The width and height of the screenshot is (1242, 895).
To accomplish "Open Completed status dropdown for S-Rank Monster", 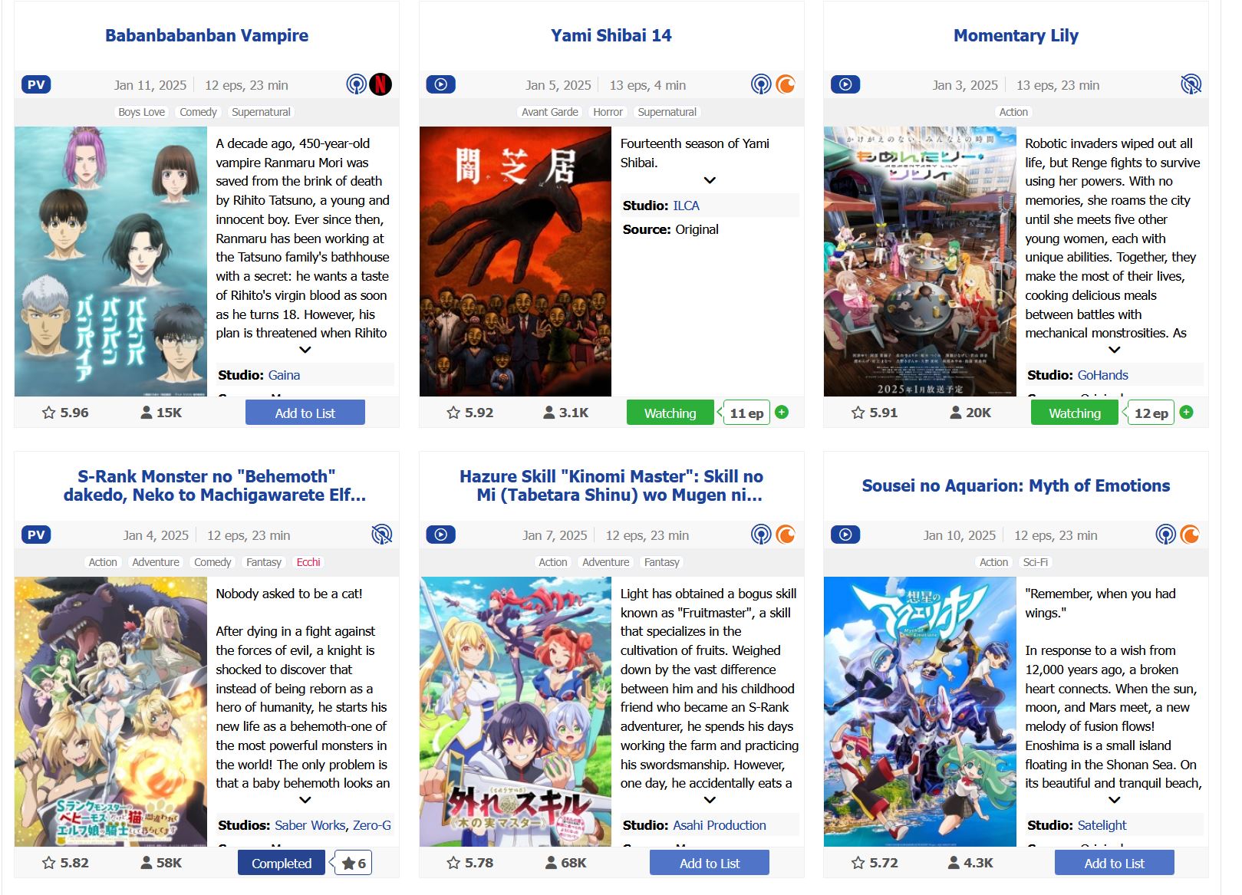I will tap(282, 863).
